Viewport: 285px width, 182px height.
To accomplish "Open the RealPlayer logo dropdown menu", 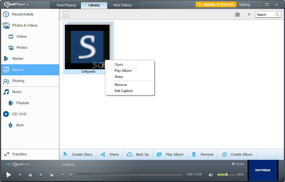I will tap(16, 4).
